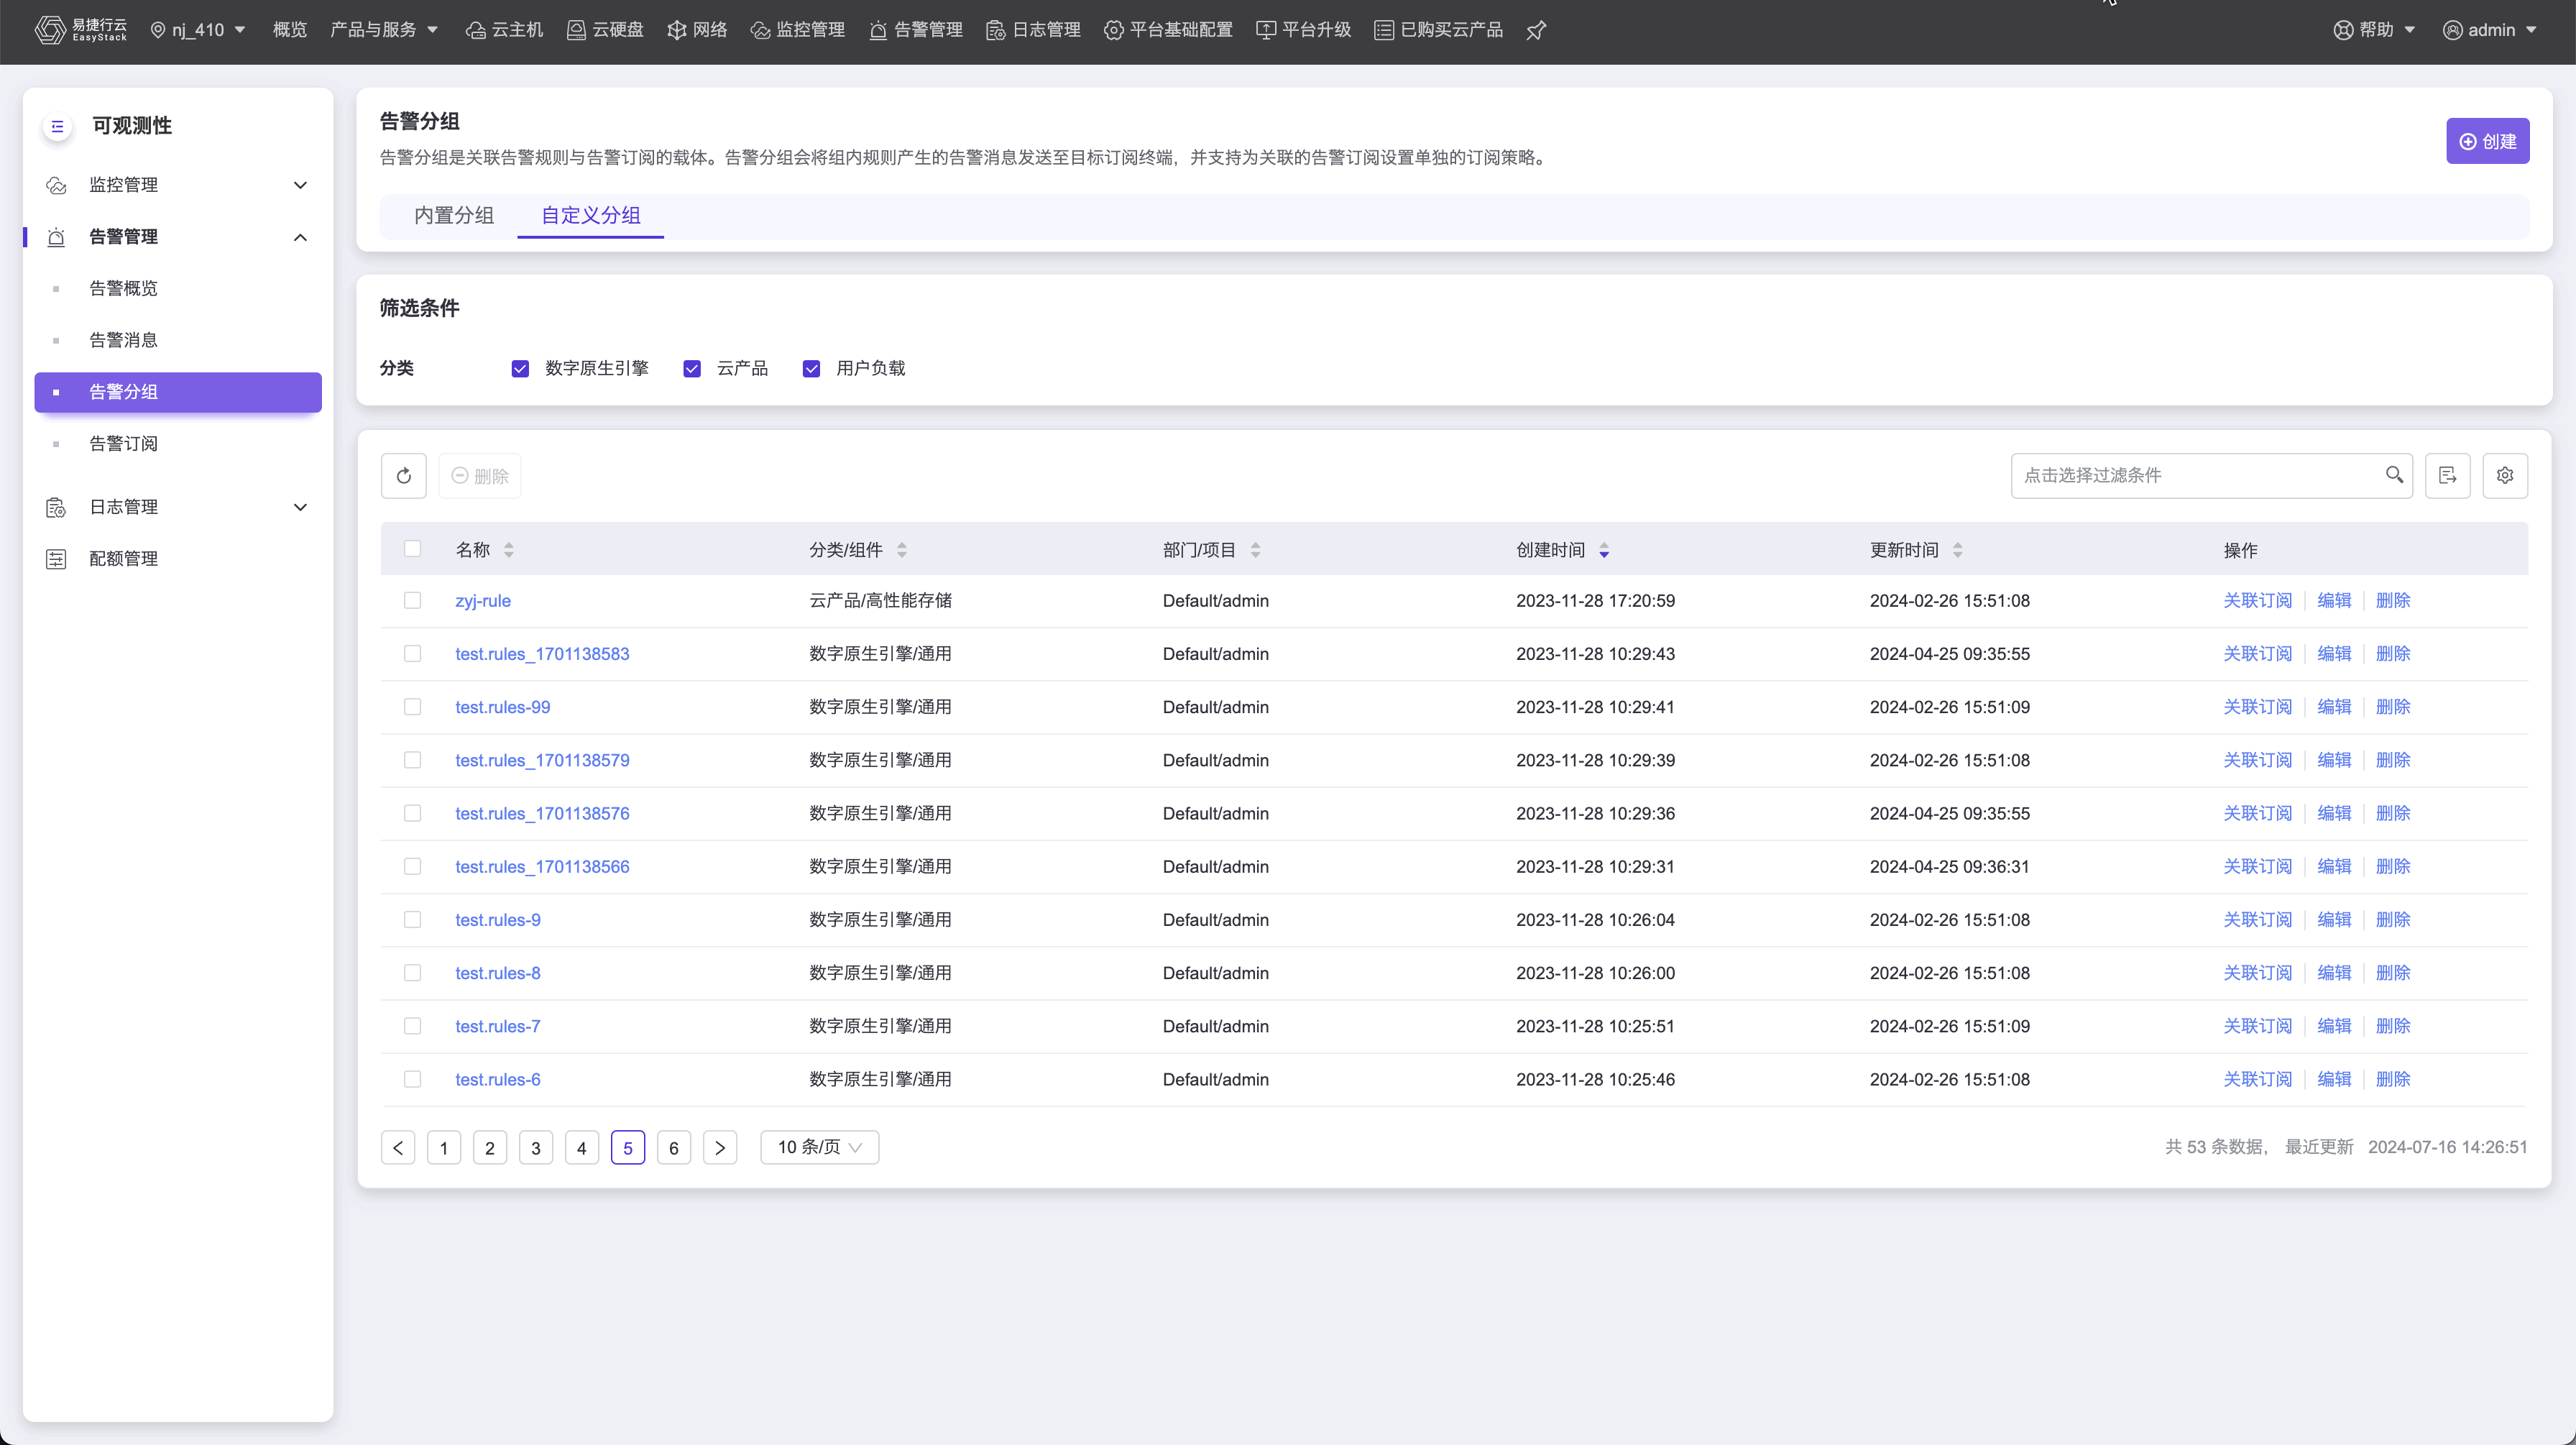The image size is (2576, 1445).
Task: Open the nj_410 region dropdown
Action: coord(198,30)
